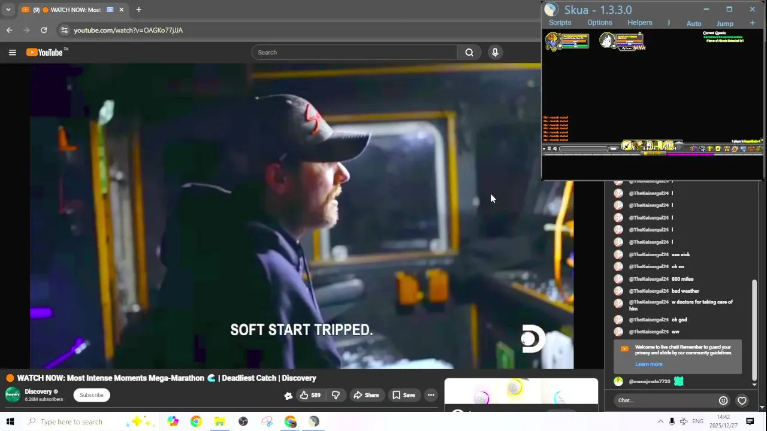Click the '800 miles' chat message
This screenshot has height=431, width=767.
(x=683, y=279)
